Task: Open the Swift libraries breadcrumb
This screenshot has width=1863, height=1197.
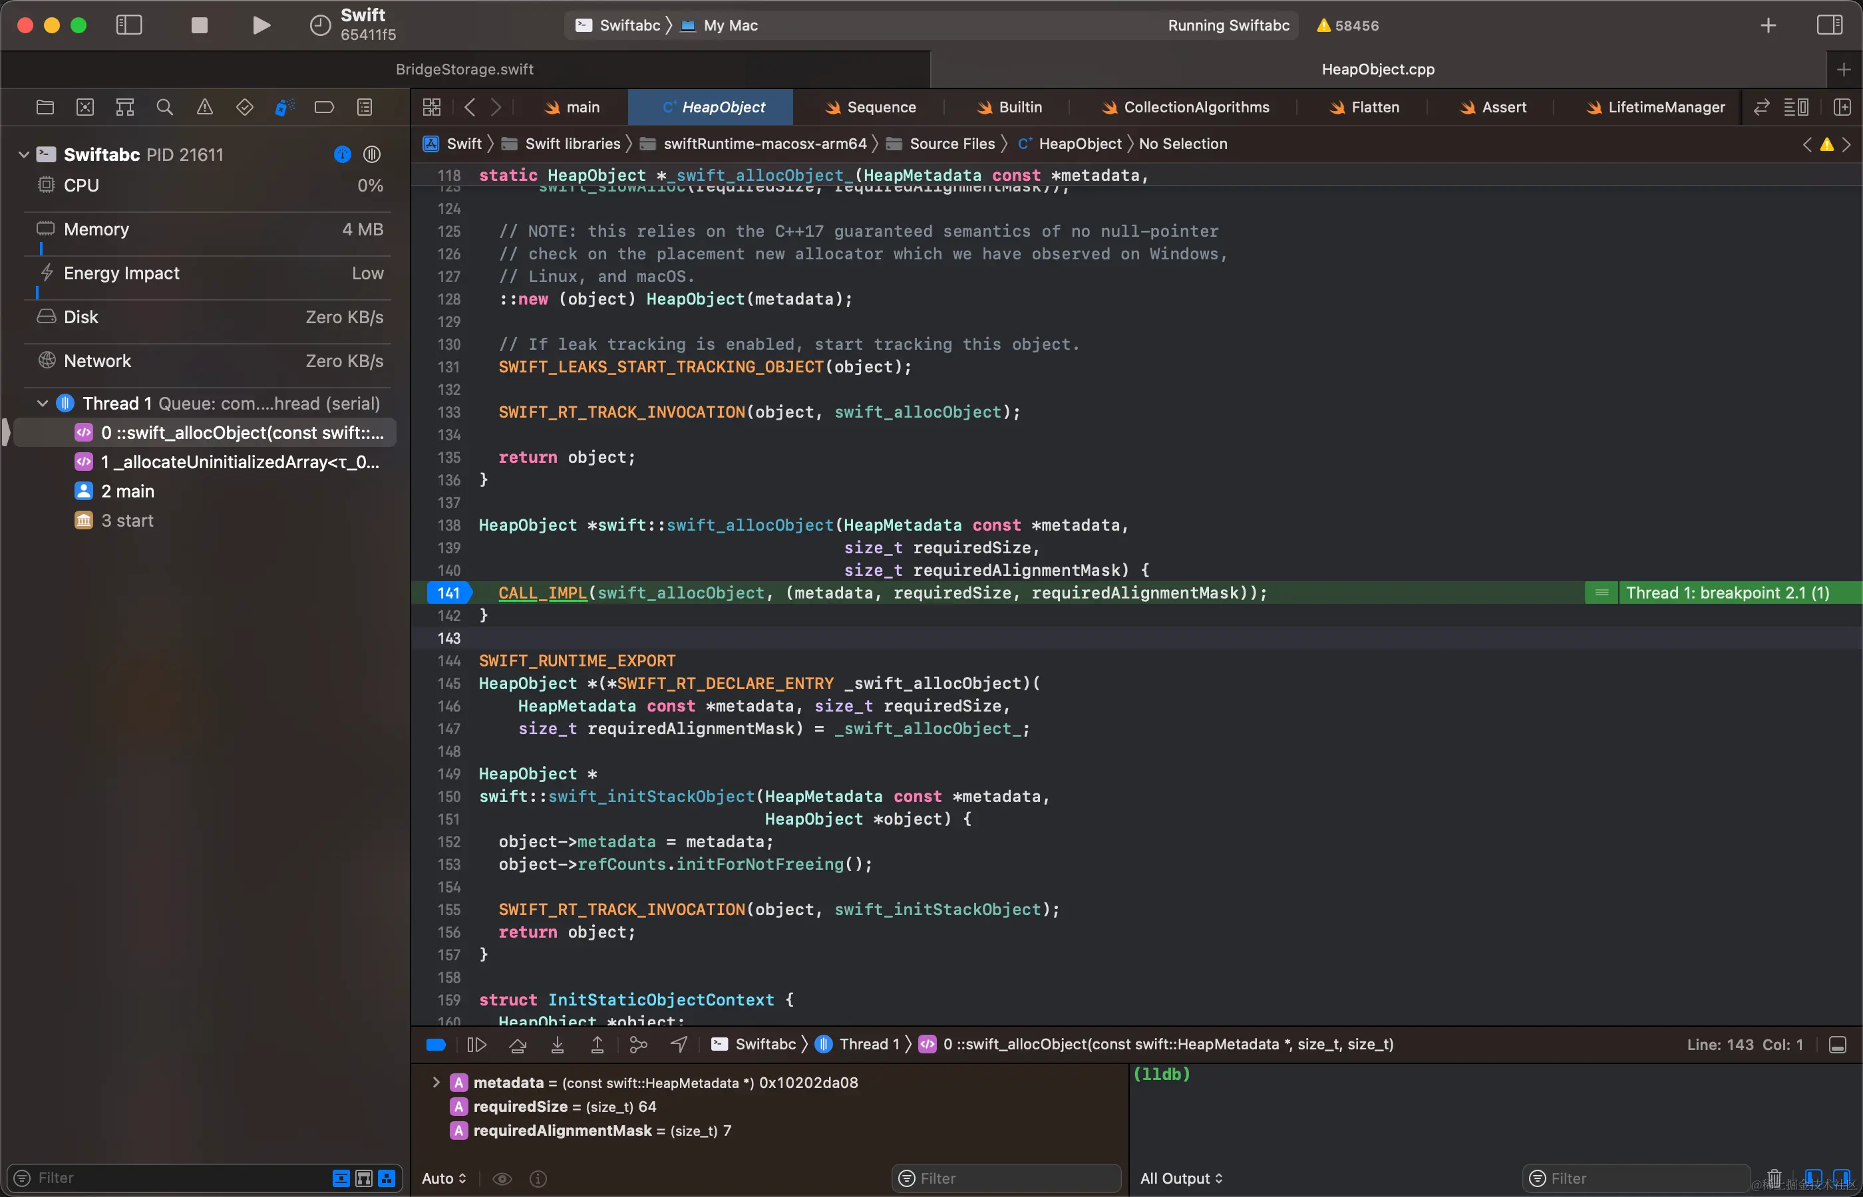Action: tap(562, 144)
